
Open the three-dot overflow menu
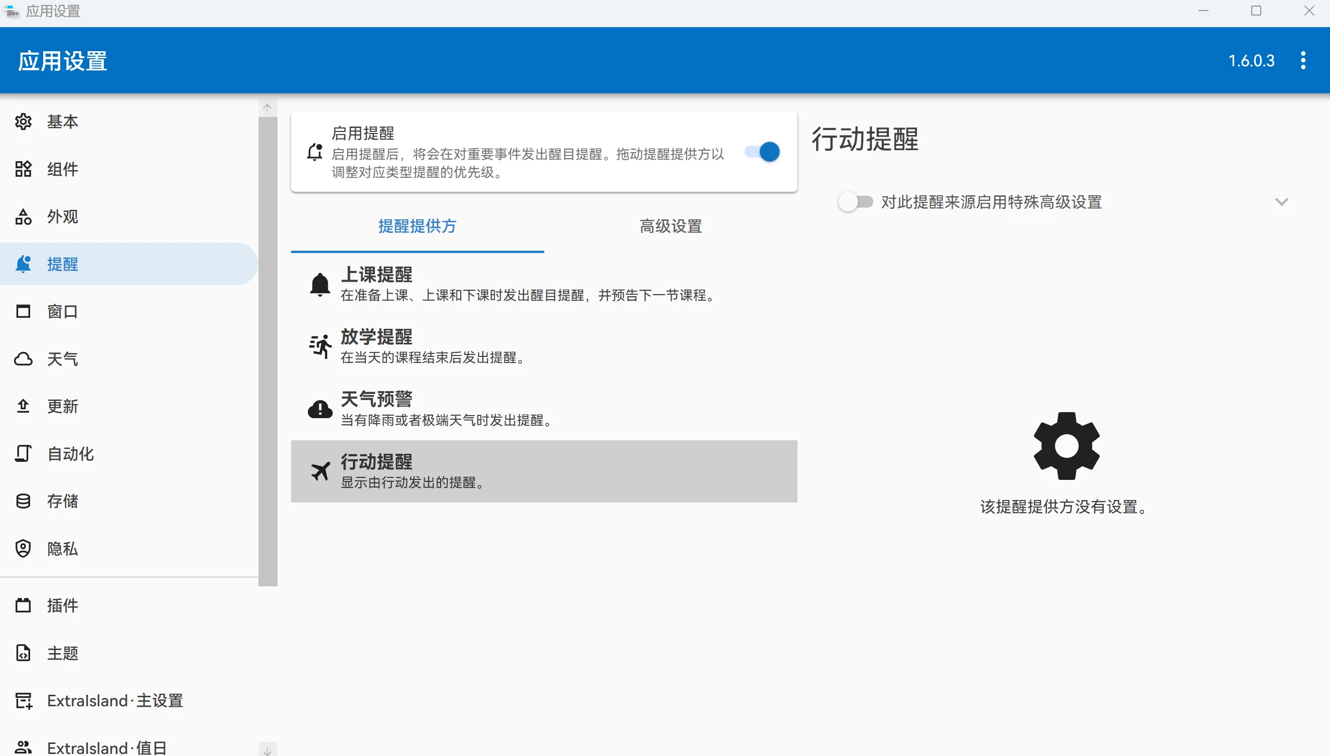pyautogui.click(x=1303, y=60)
